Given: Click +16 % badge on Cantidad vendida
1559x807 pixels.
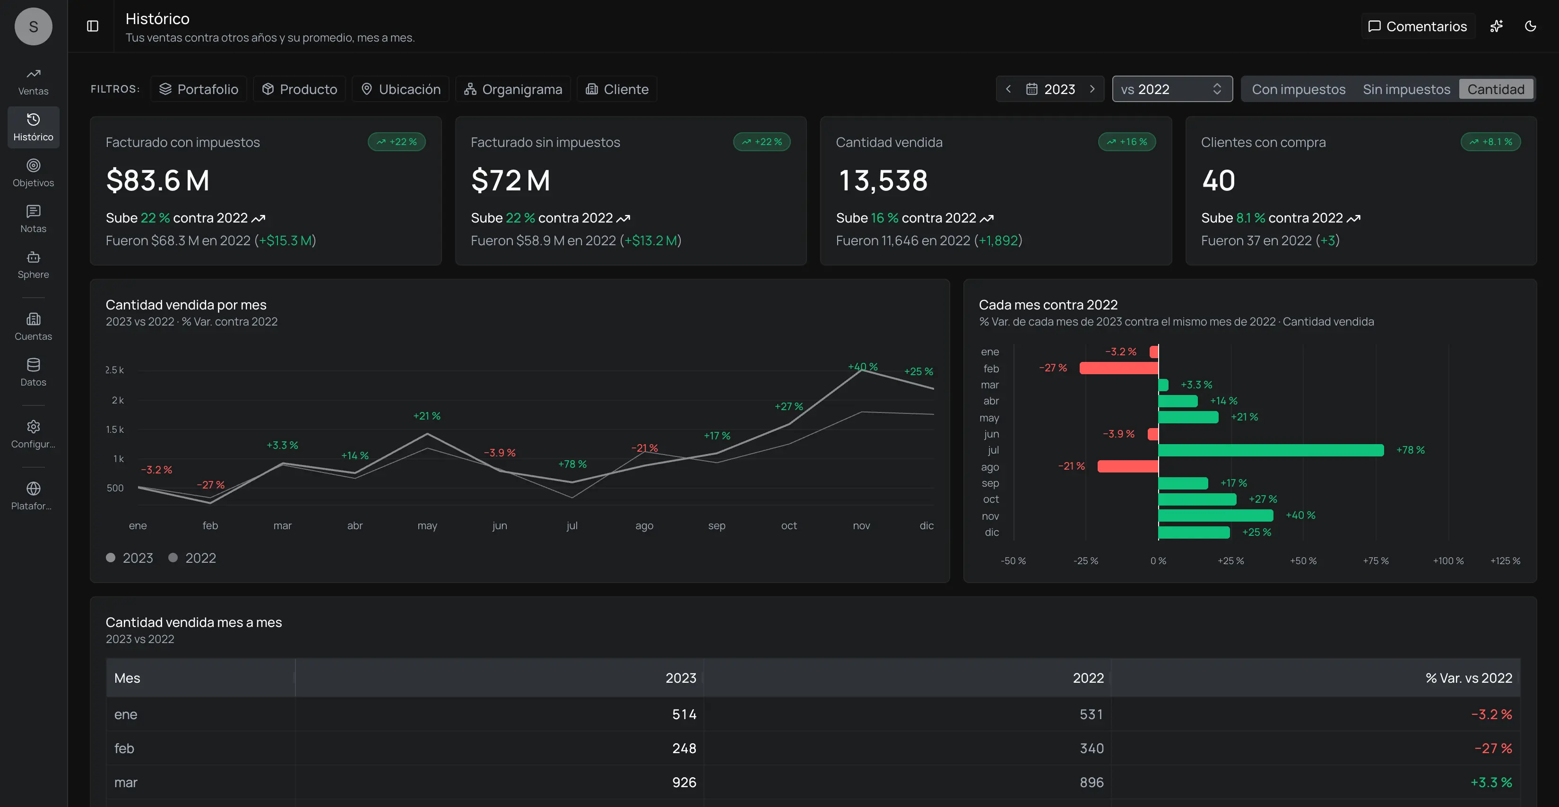Looking at the screenshot, I should point(1127,142).
